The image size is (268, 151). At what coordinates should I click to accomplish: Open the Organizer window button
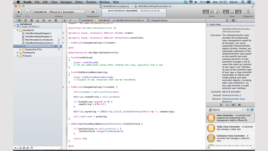tap(248, 12)
